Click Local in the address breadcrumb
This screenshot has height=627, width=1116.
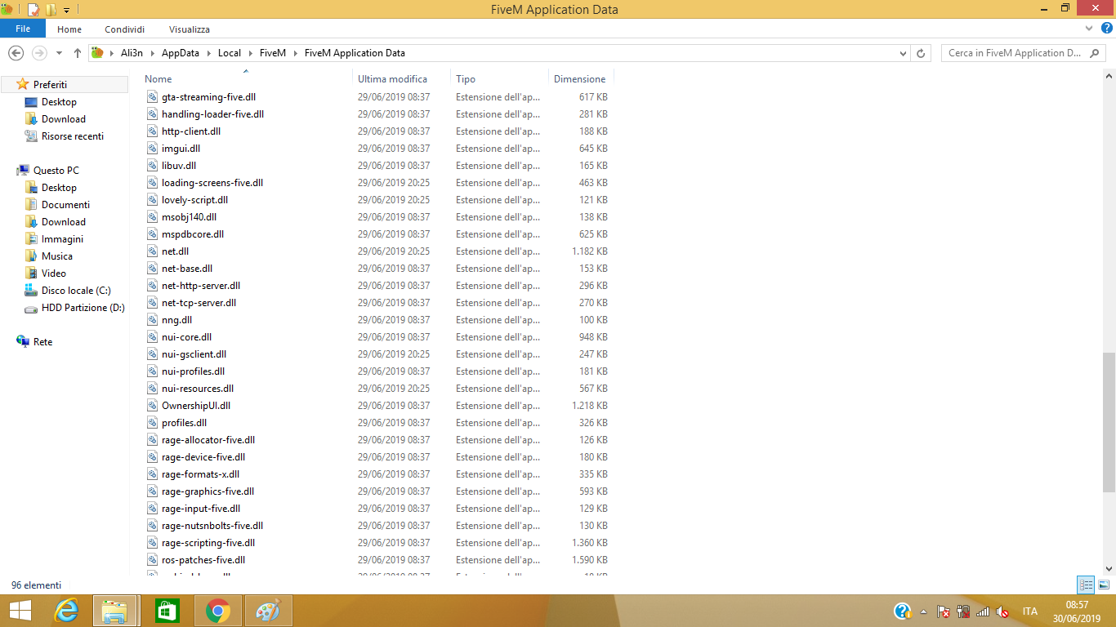[230, 53]
